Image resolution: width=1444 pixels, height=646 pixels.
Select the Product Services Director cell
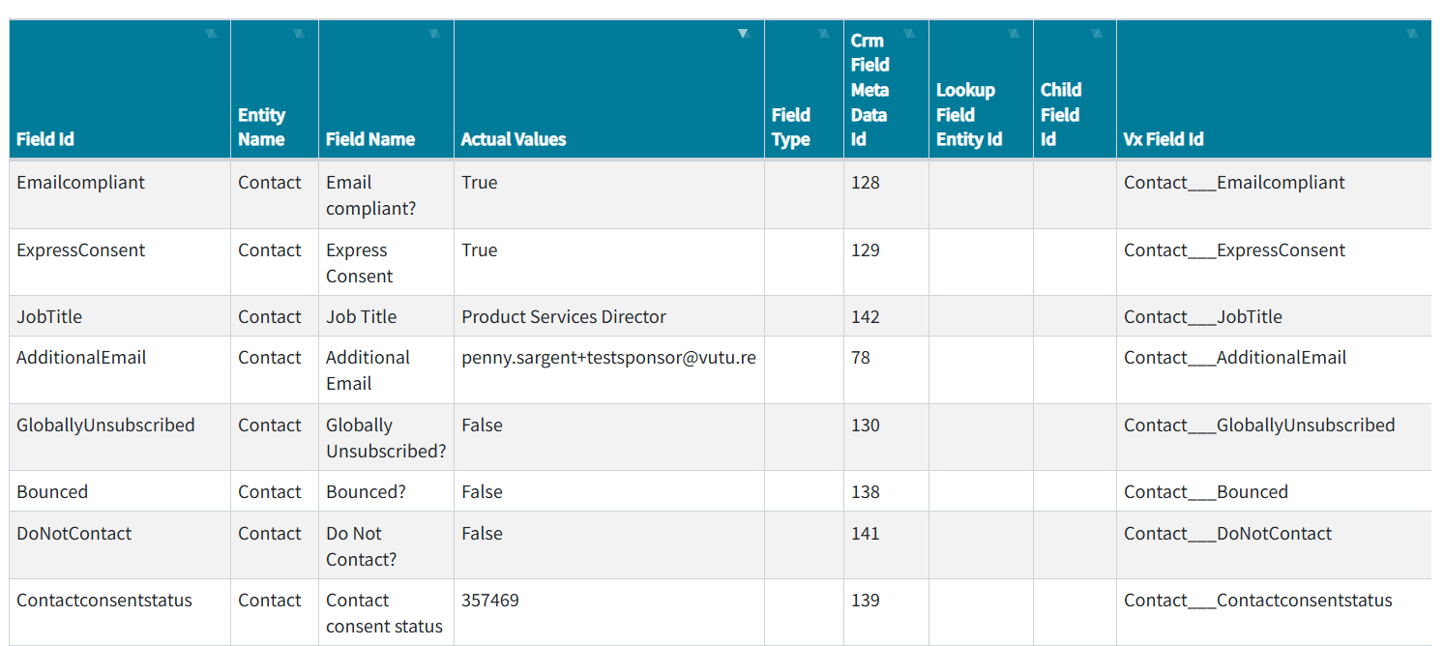point(564,317)
